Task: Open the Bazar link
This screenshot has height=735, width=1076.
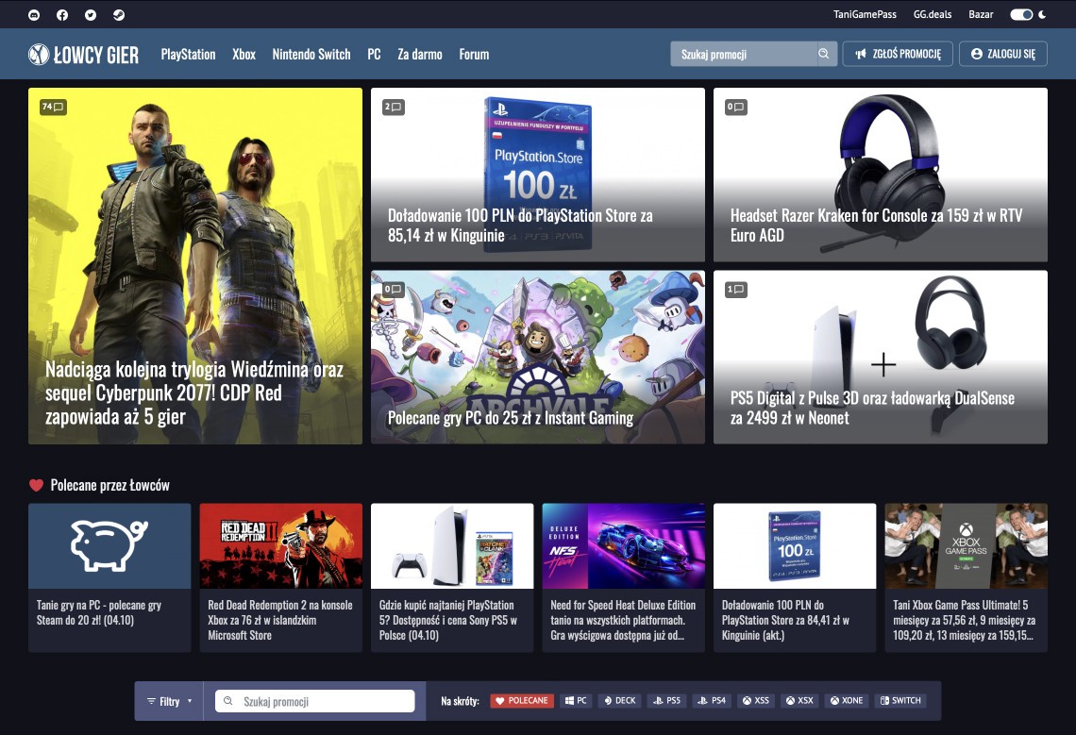Action: [981, 14]
